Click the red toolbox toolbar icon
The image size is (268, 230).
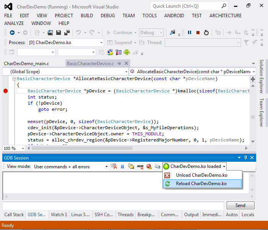[x=118, y=52]
